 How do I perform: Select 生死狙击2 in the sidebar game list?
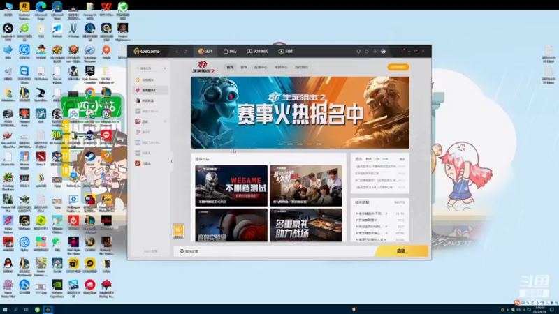point(150,91)
